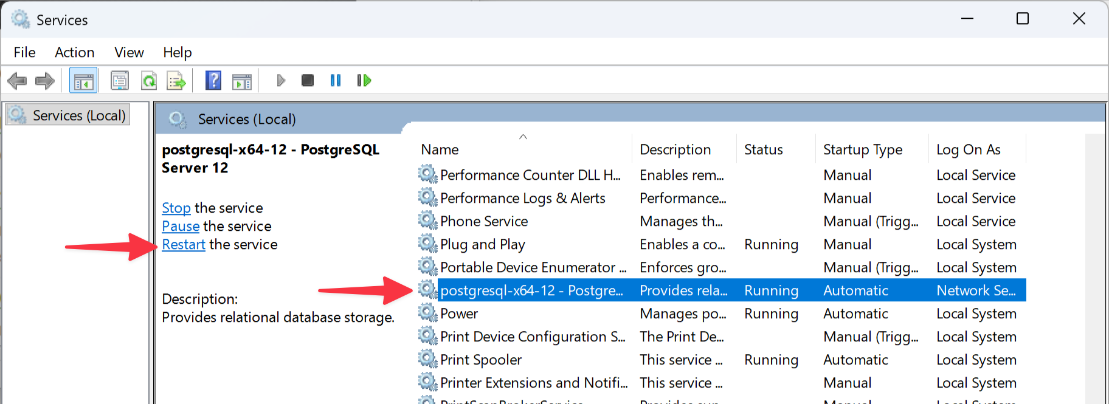Click the Export List toolbar icon
This screenshot has width=1109, height=404.
[x=176, y=80]
